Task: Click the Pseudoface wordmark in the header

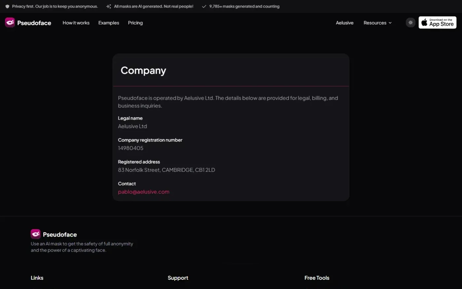Action: (34, 23)
